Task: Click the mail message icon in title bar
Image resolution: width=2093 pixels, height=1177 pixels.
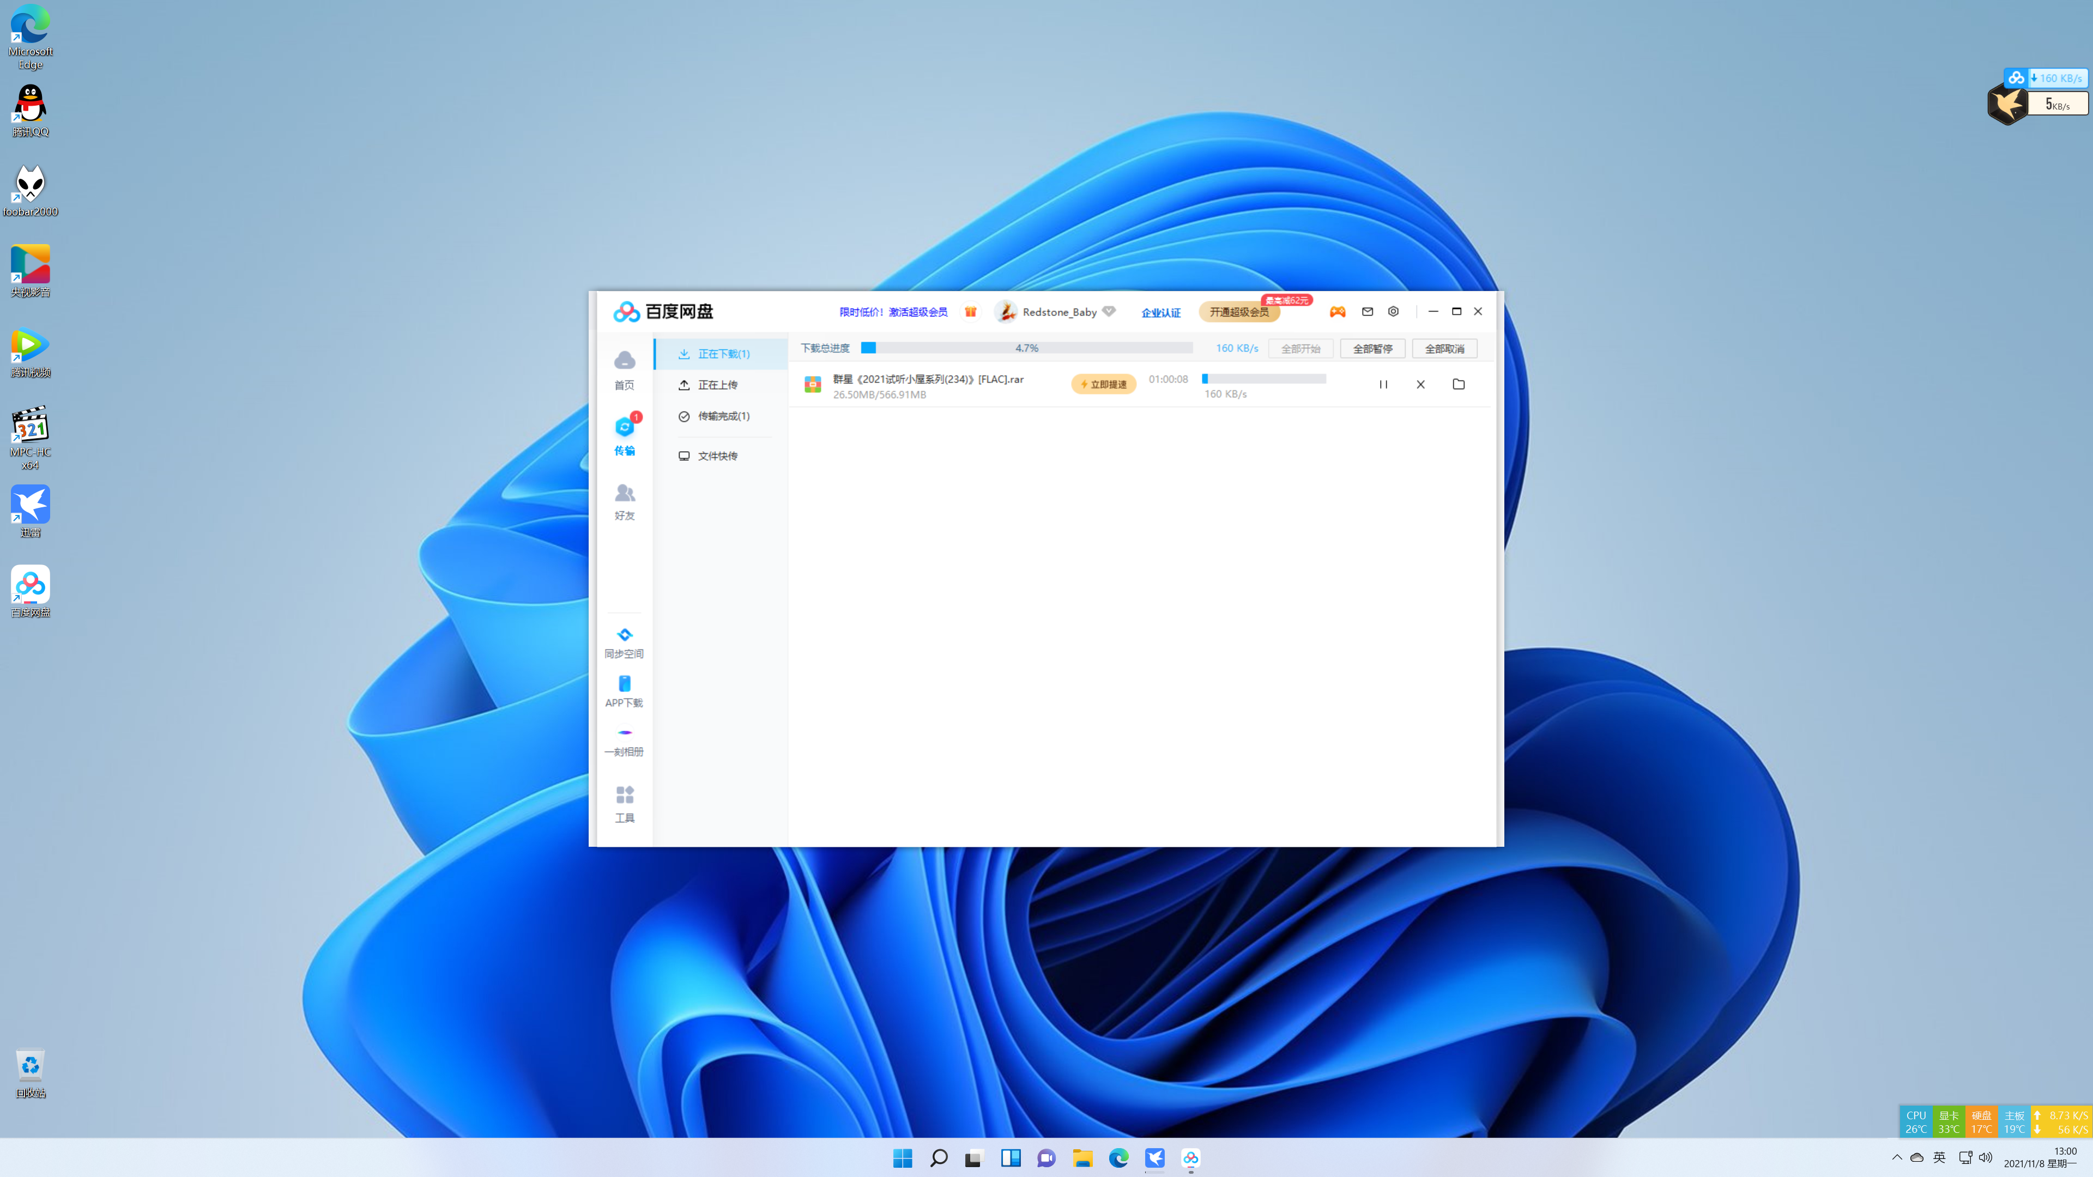Action: pyautogui.click(x=1368, y=311)
